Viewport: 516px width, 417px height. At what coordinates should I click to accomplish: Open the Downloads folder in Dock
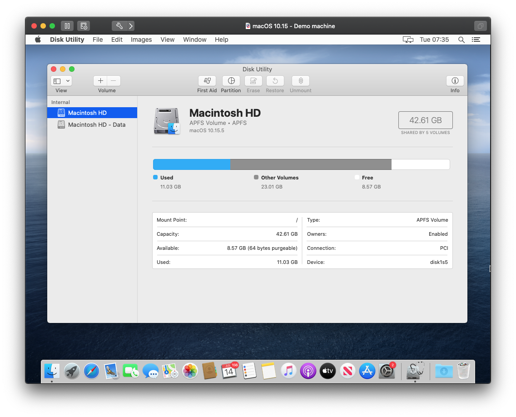tap(444, 371)
